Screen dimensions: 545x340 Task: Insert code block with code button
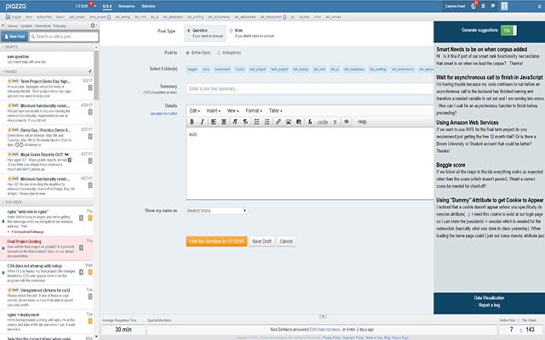(323, 122)
